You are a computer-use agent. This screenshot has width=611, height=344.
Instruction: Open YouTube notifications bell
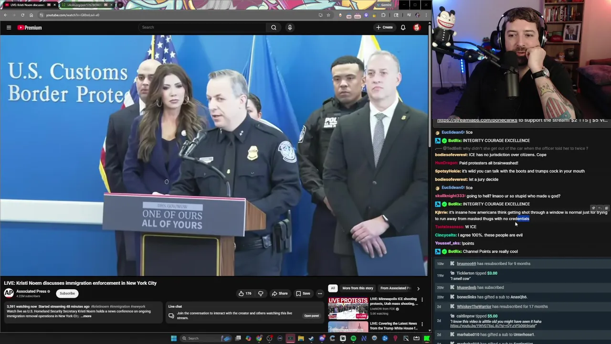click(403, 28)
